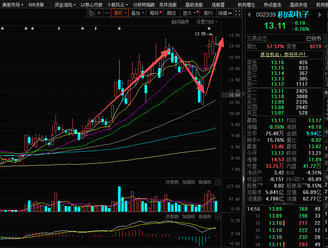
Task: Open 个股风云 menu dropdown
Action: (x=117, y=5)
